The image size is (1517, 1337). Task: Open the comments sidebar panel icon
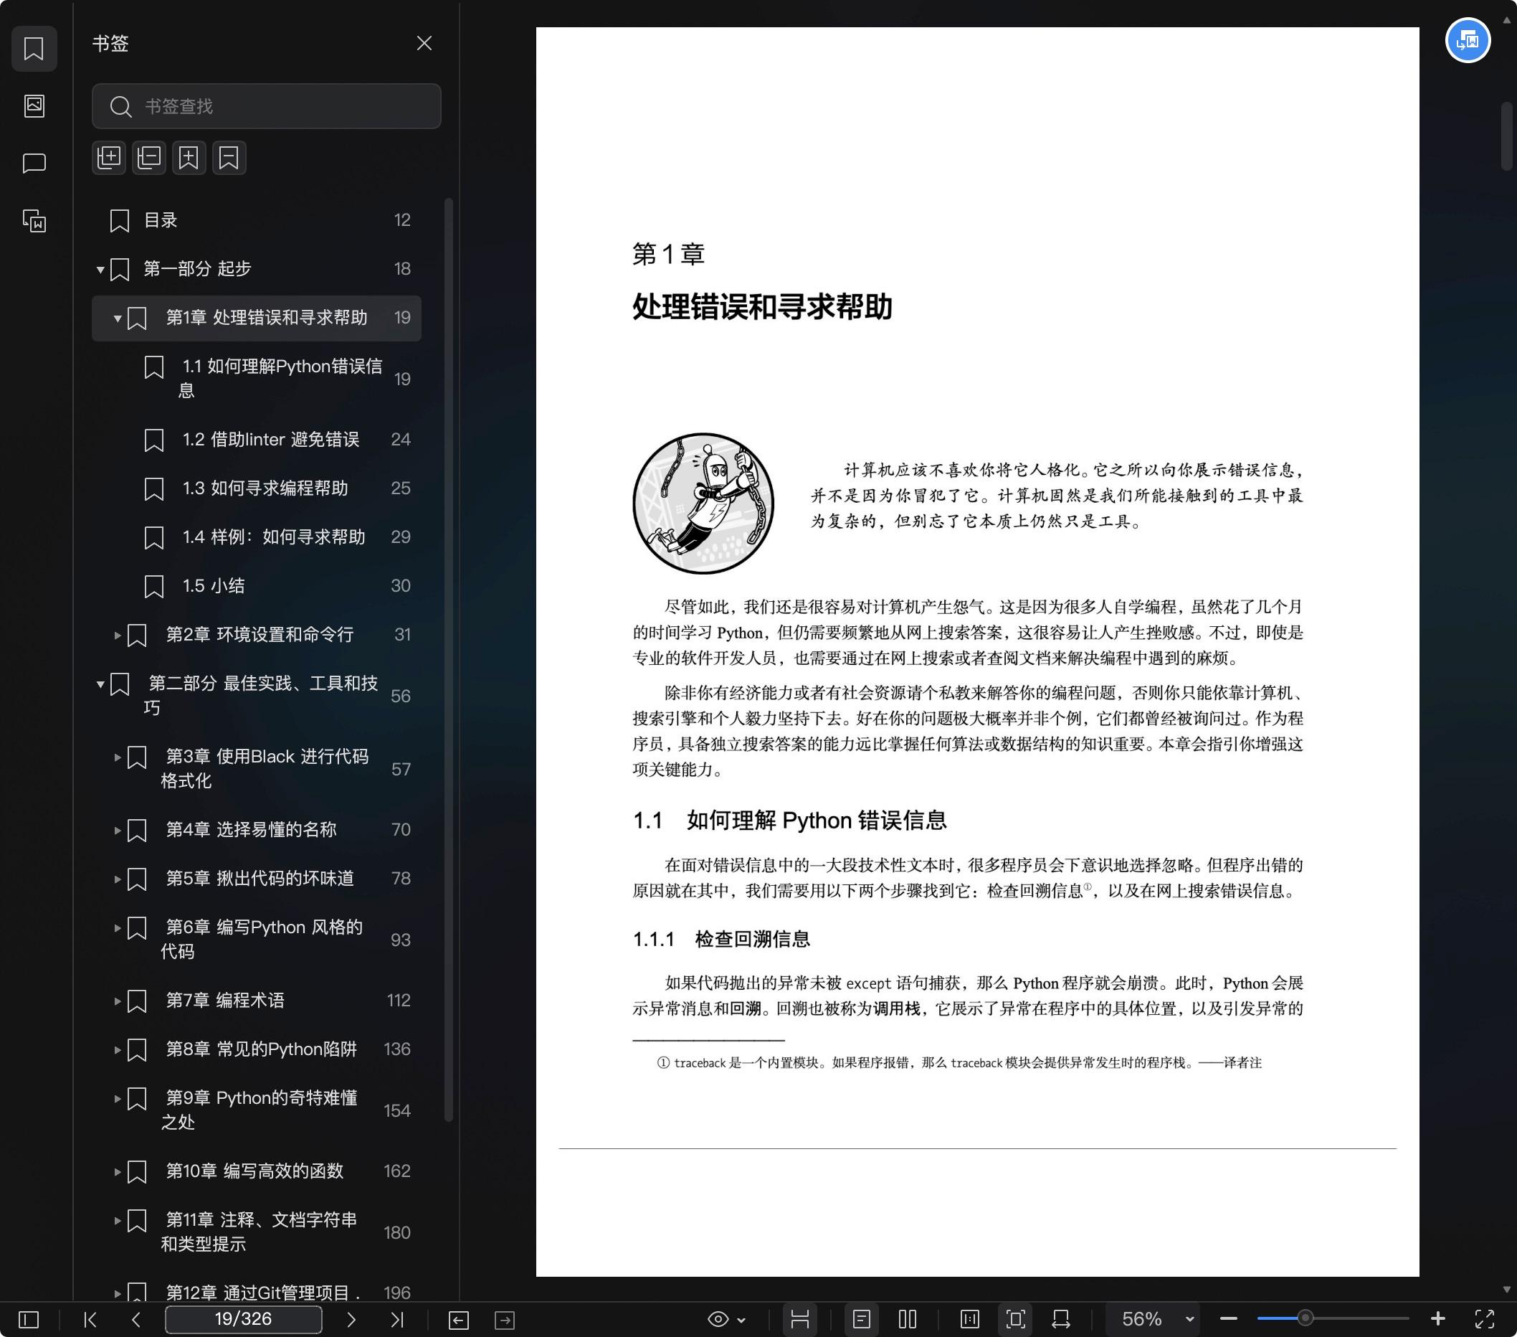34,163
